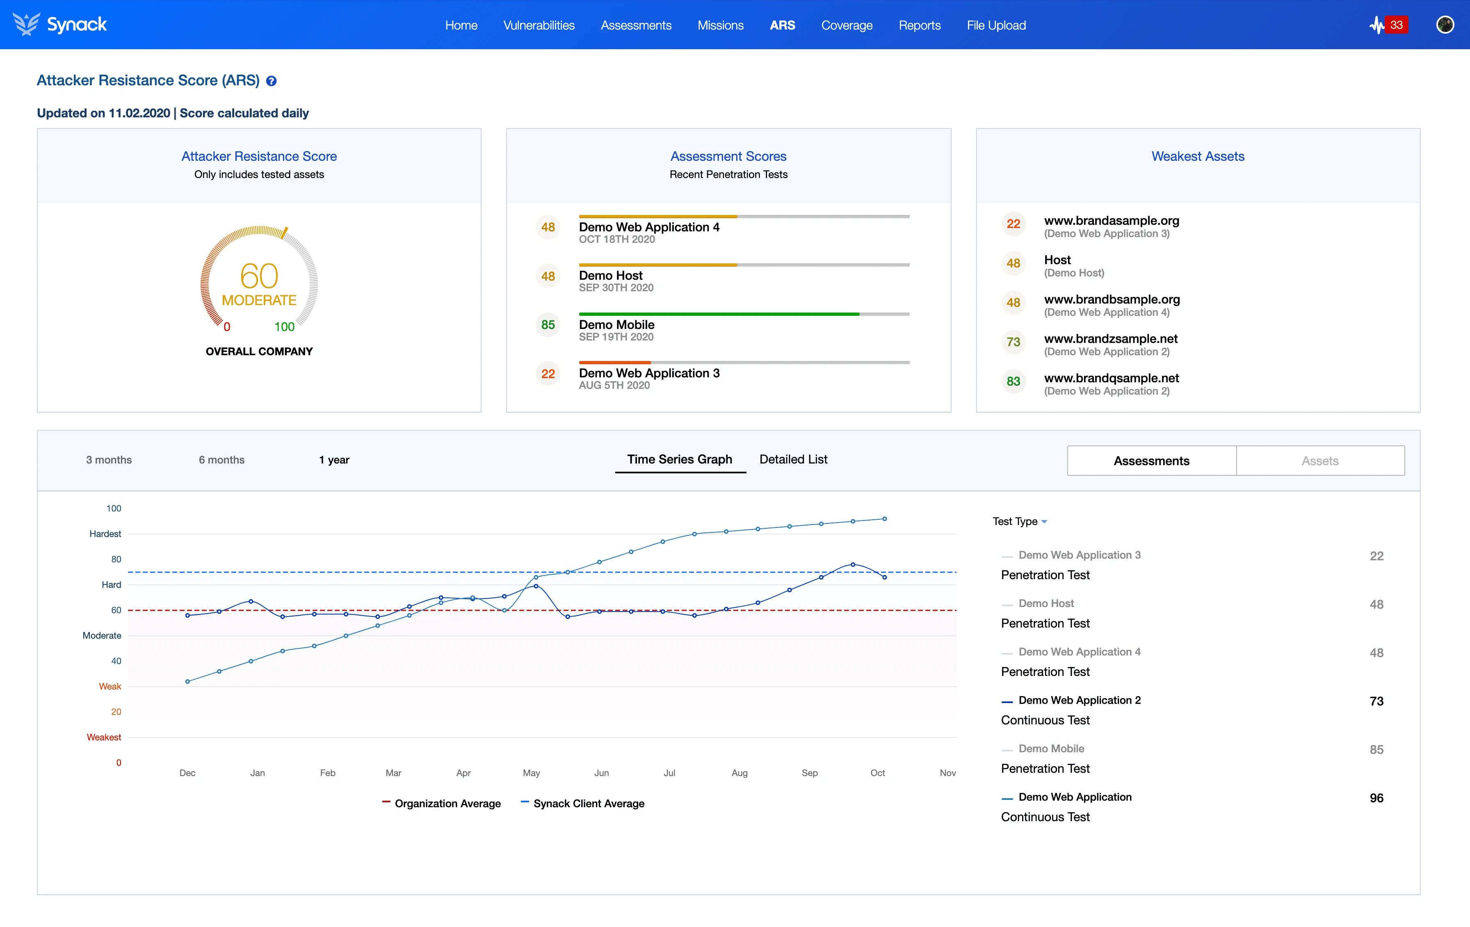
Task: Toggle Demo Web Application Continuous Test series
Action: coord(1066,797)
